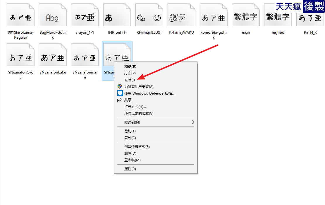Click the file name label SNsanafonGyou
Viewport: 325px width, 205px height.
point(20,75)
